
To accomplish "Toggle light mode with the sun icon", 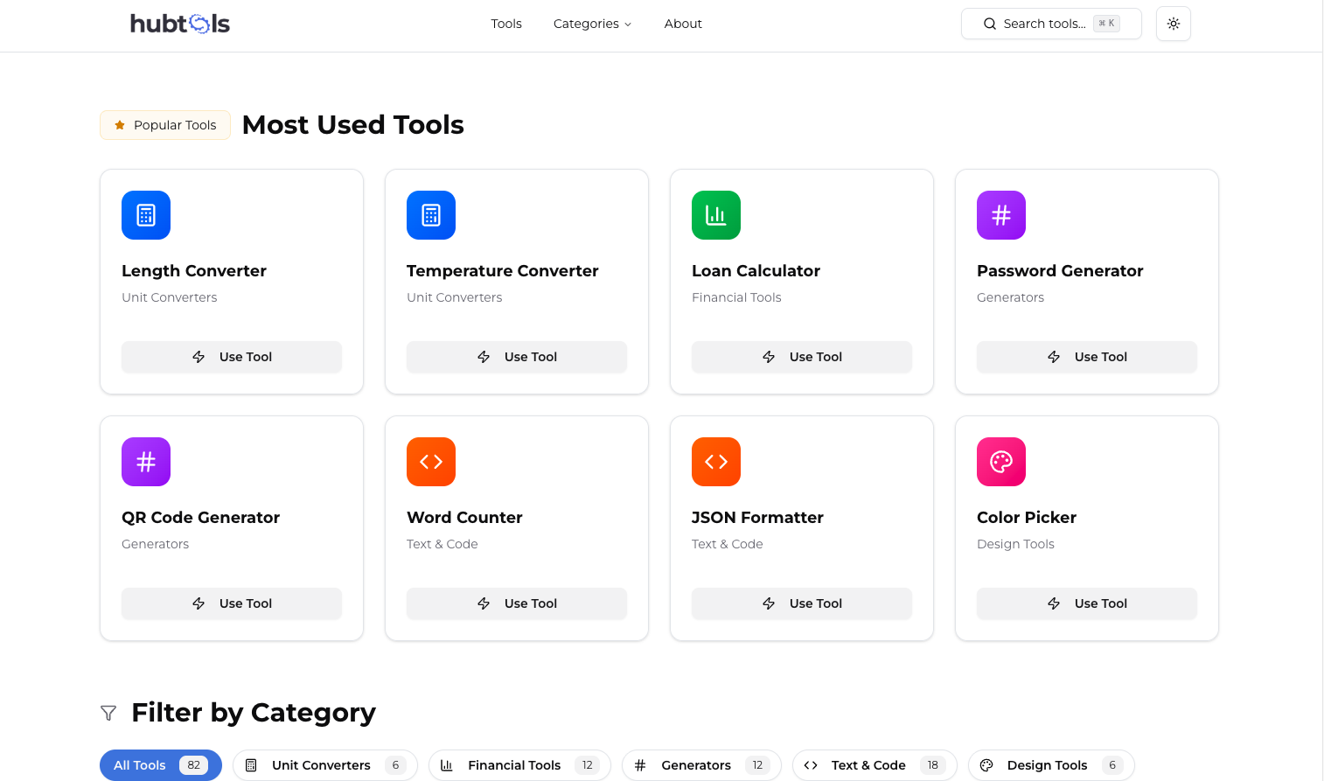I will click(x=1173, y=24).
